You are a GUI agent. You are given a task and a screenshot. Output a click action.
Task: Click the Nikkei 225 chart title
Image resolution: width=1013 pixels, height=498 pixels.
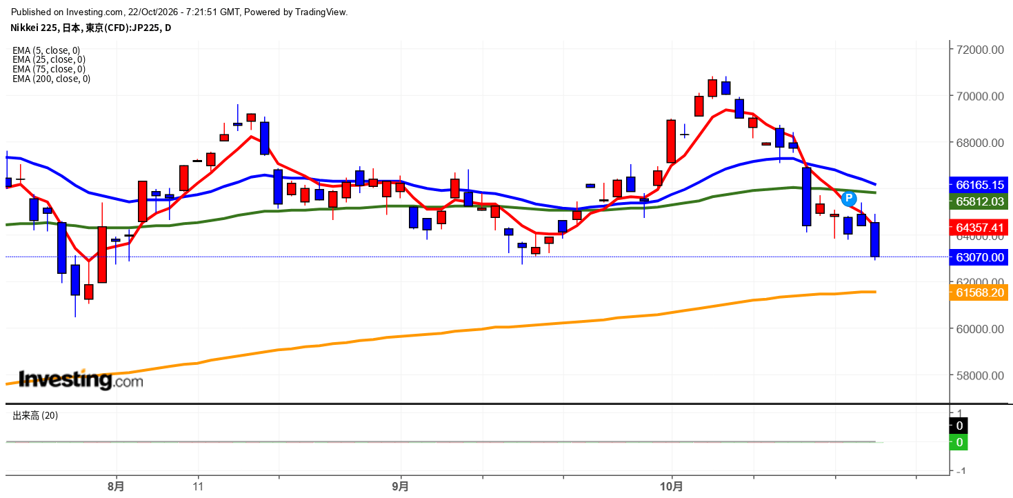90,28
